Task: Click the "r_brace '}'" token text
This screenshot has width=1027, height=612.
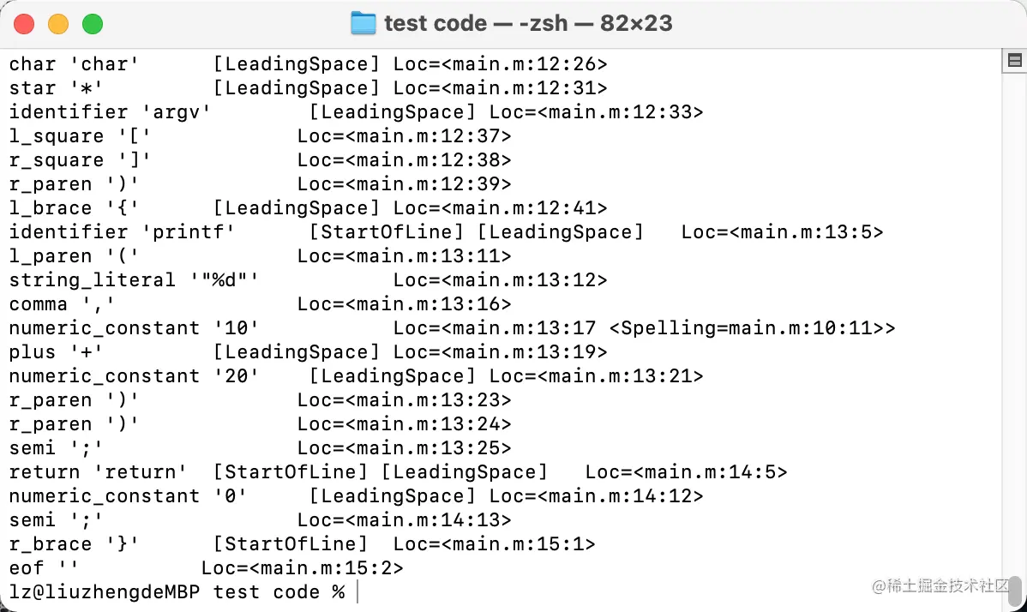Action: pos(74,544)
